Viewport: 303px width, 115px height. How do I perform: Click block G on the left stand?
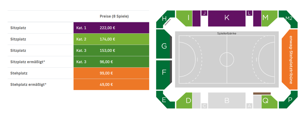(164, 44)
